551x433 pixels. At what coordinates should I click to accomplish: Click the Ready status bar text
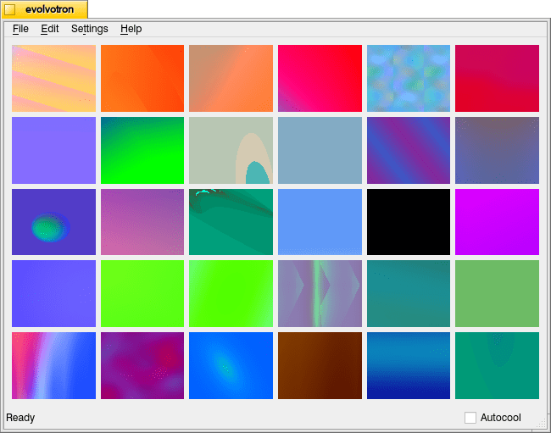pos(20,418)
